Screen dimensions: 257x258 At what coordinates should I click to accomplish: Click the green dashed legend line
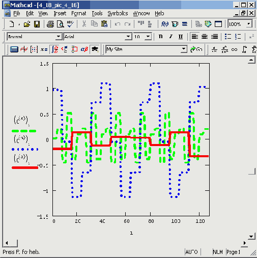pyautogui.click(x=24, y=131)
